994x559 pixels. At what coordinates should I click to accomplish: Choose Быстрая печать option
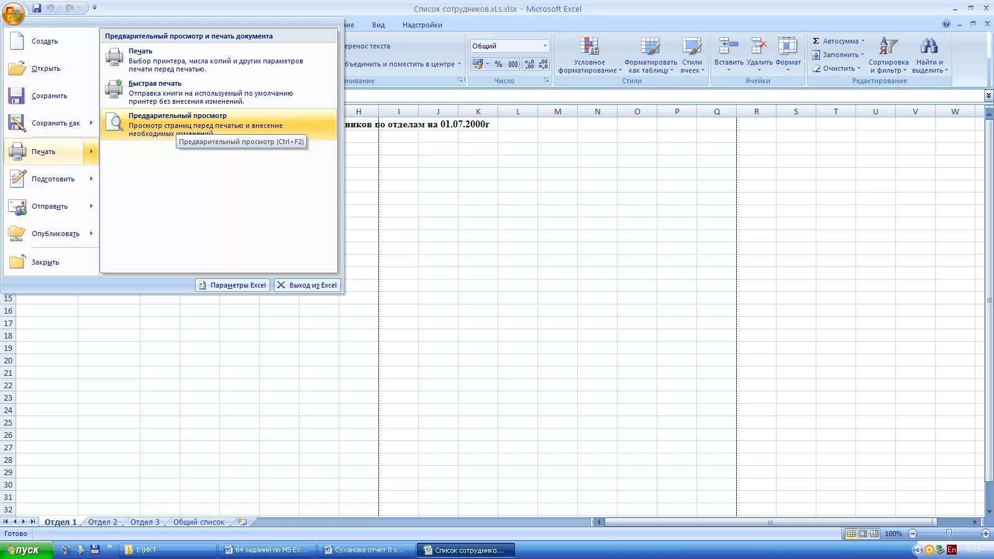click(219, 92)
